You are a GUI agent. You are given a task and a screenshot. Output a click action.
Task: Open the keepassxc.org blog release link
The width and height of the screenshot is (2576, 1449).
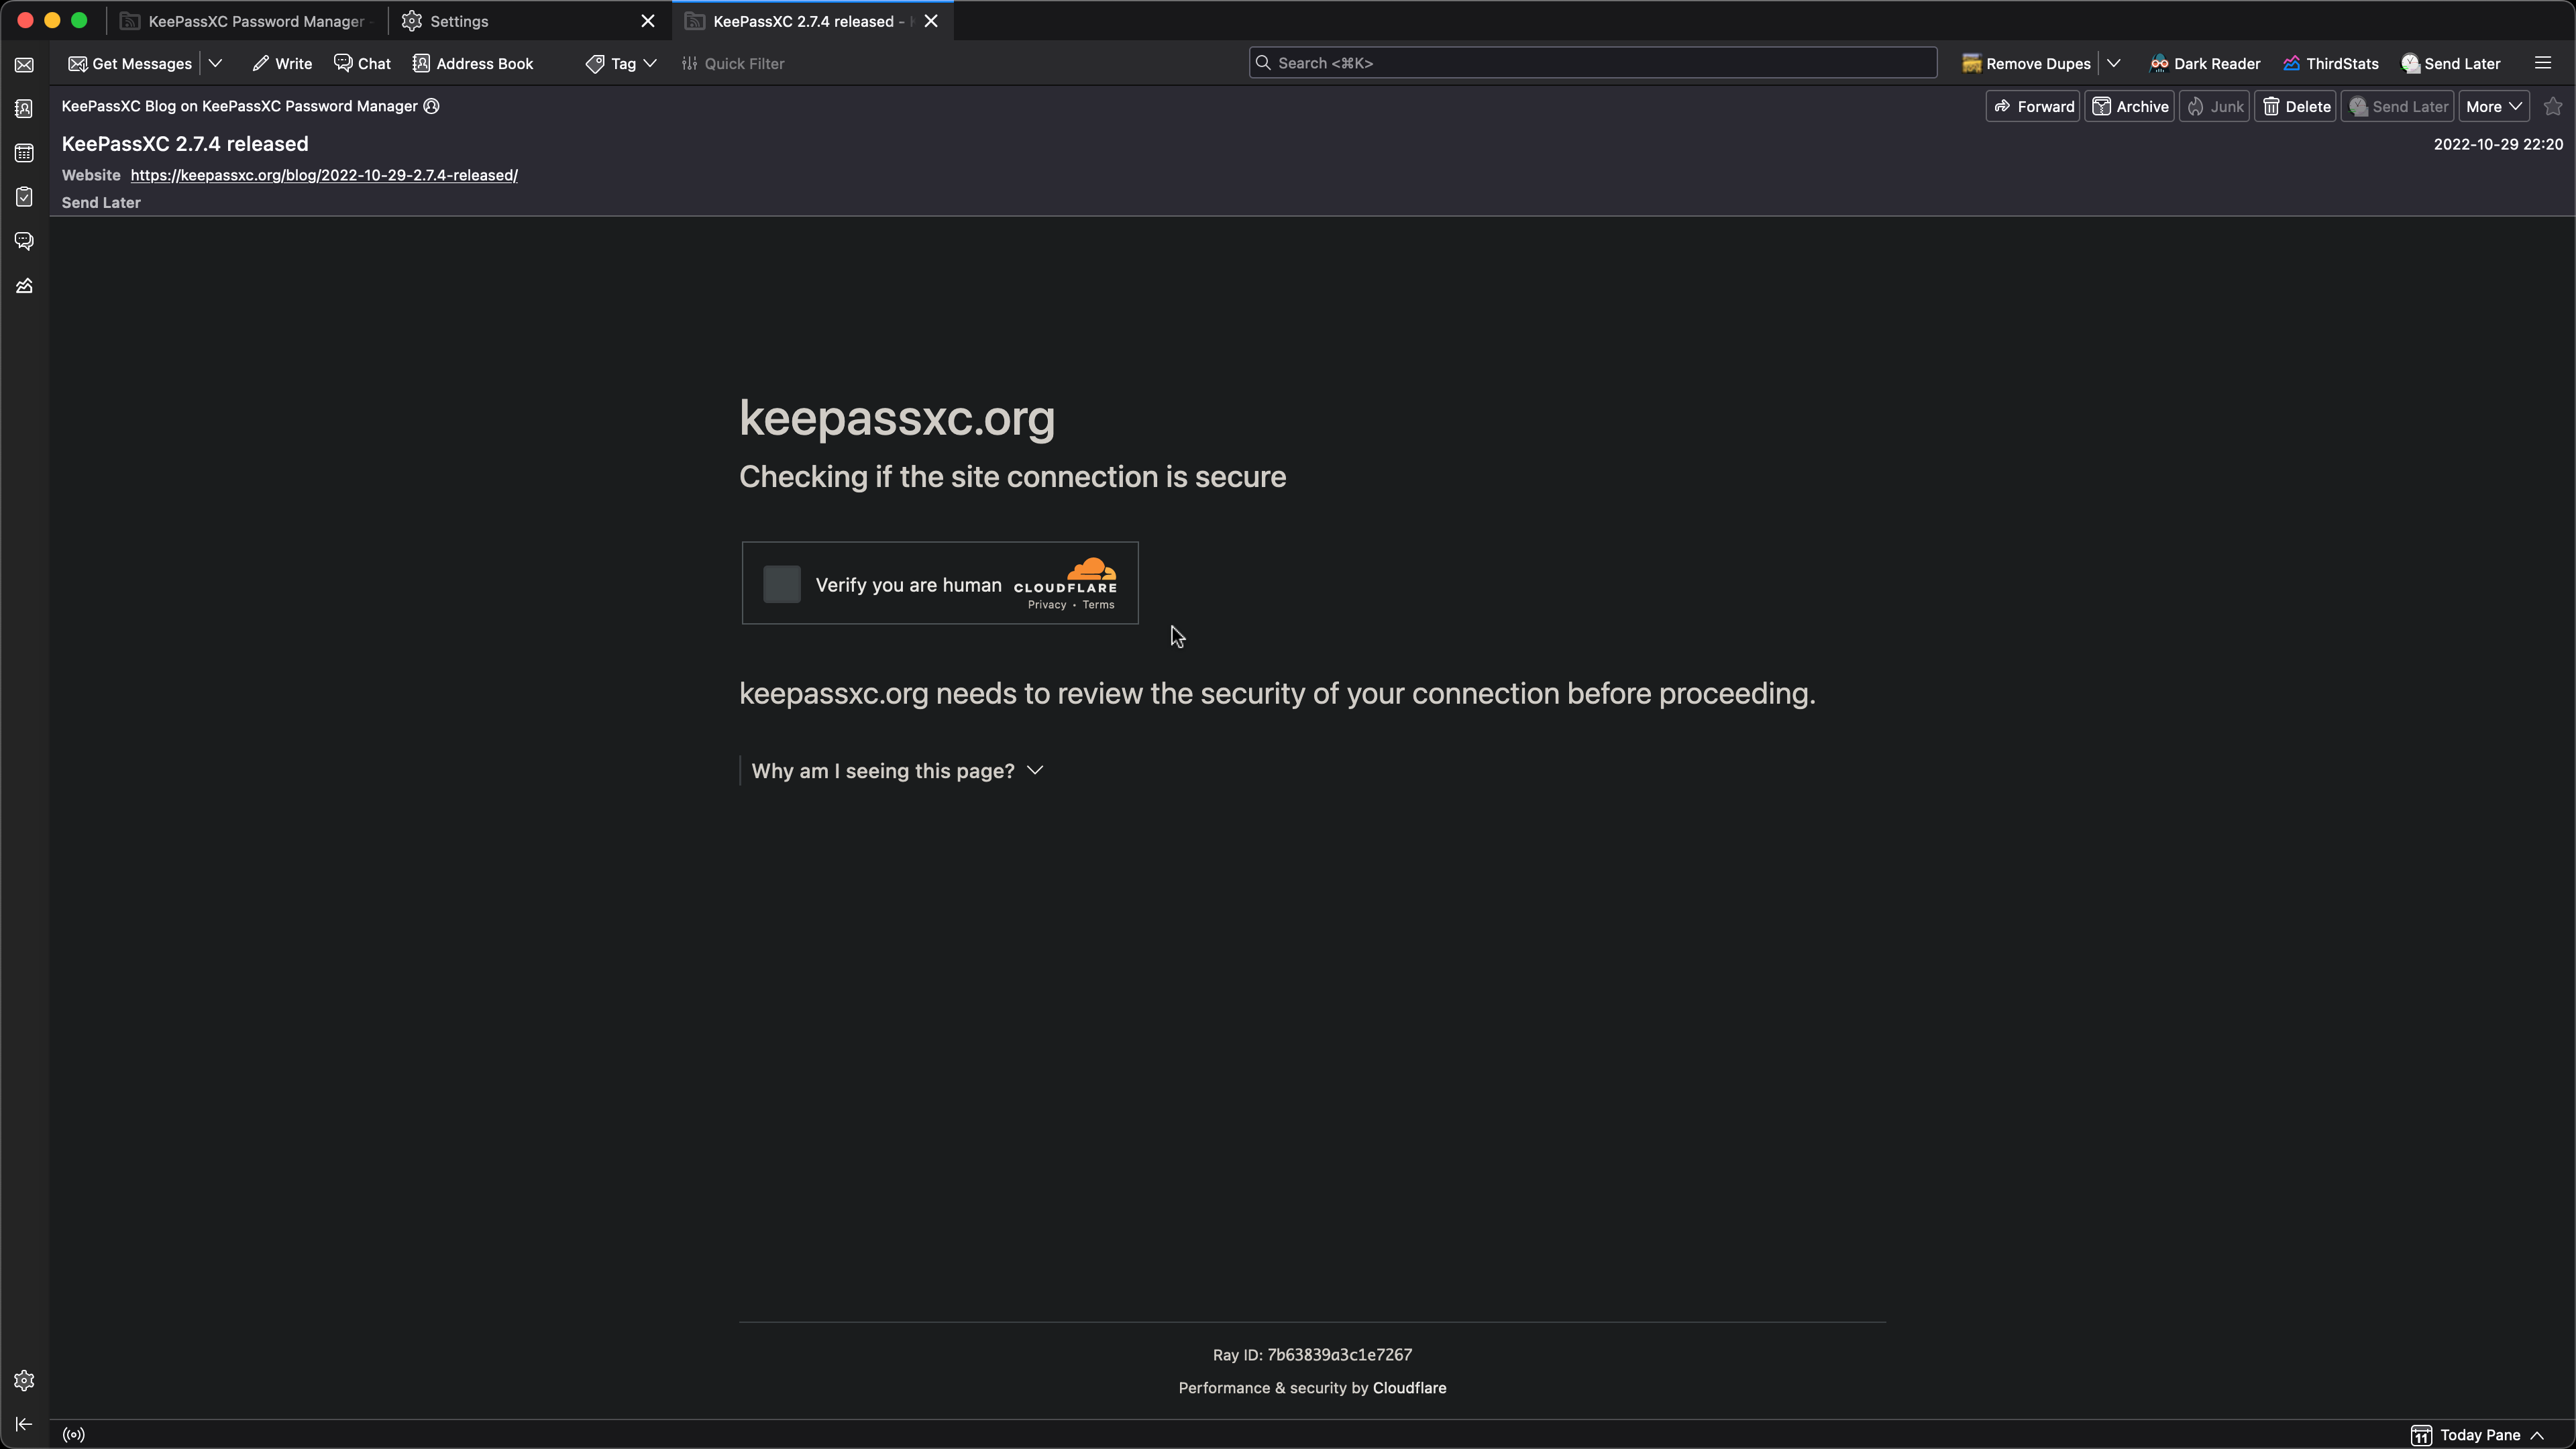322,175
